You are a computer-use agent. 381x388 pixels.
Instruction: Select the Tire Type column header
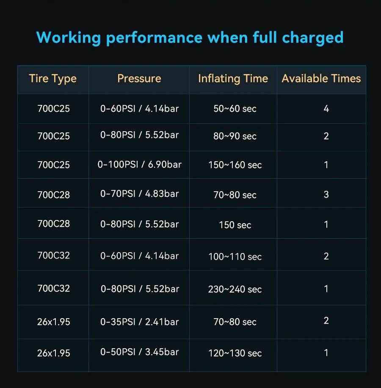53,79
